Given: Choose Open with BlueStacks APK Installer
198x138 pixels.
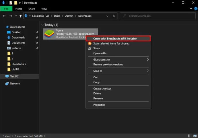Looking at the screenshot, I should [x=115, y=38].
